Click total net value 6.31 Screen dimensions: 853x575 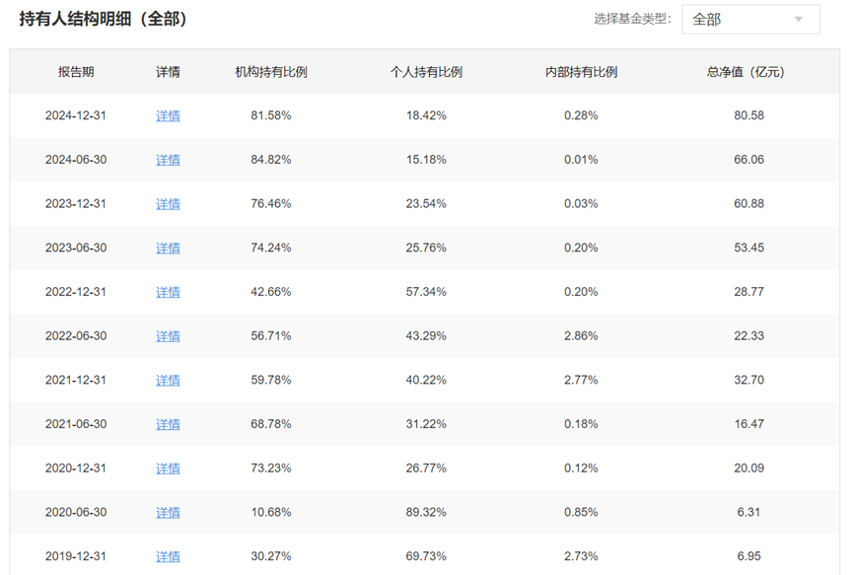[749, 512]
